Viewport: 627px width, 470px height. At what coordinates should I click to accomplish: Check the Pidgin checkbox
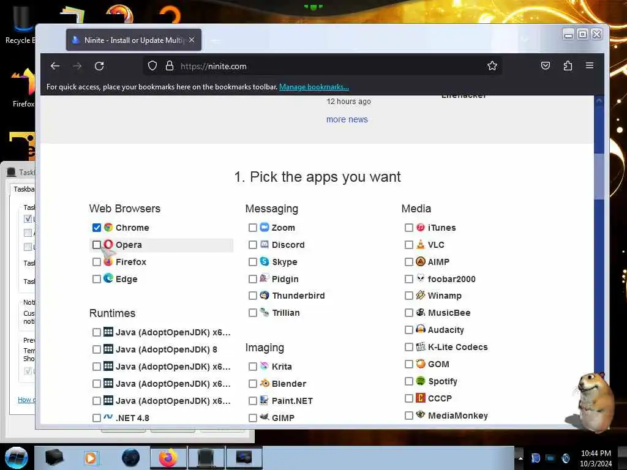pos(253,279)
